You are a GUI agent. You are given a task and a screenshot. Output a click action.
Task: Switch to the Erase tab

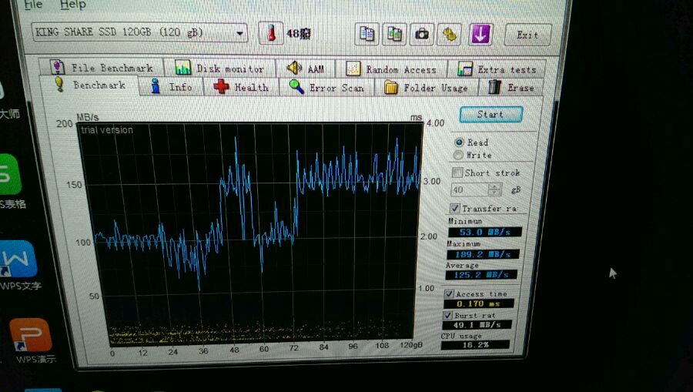(511, 88)
